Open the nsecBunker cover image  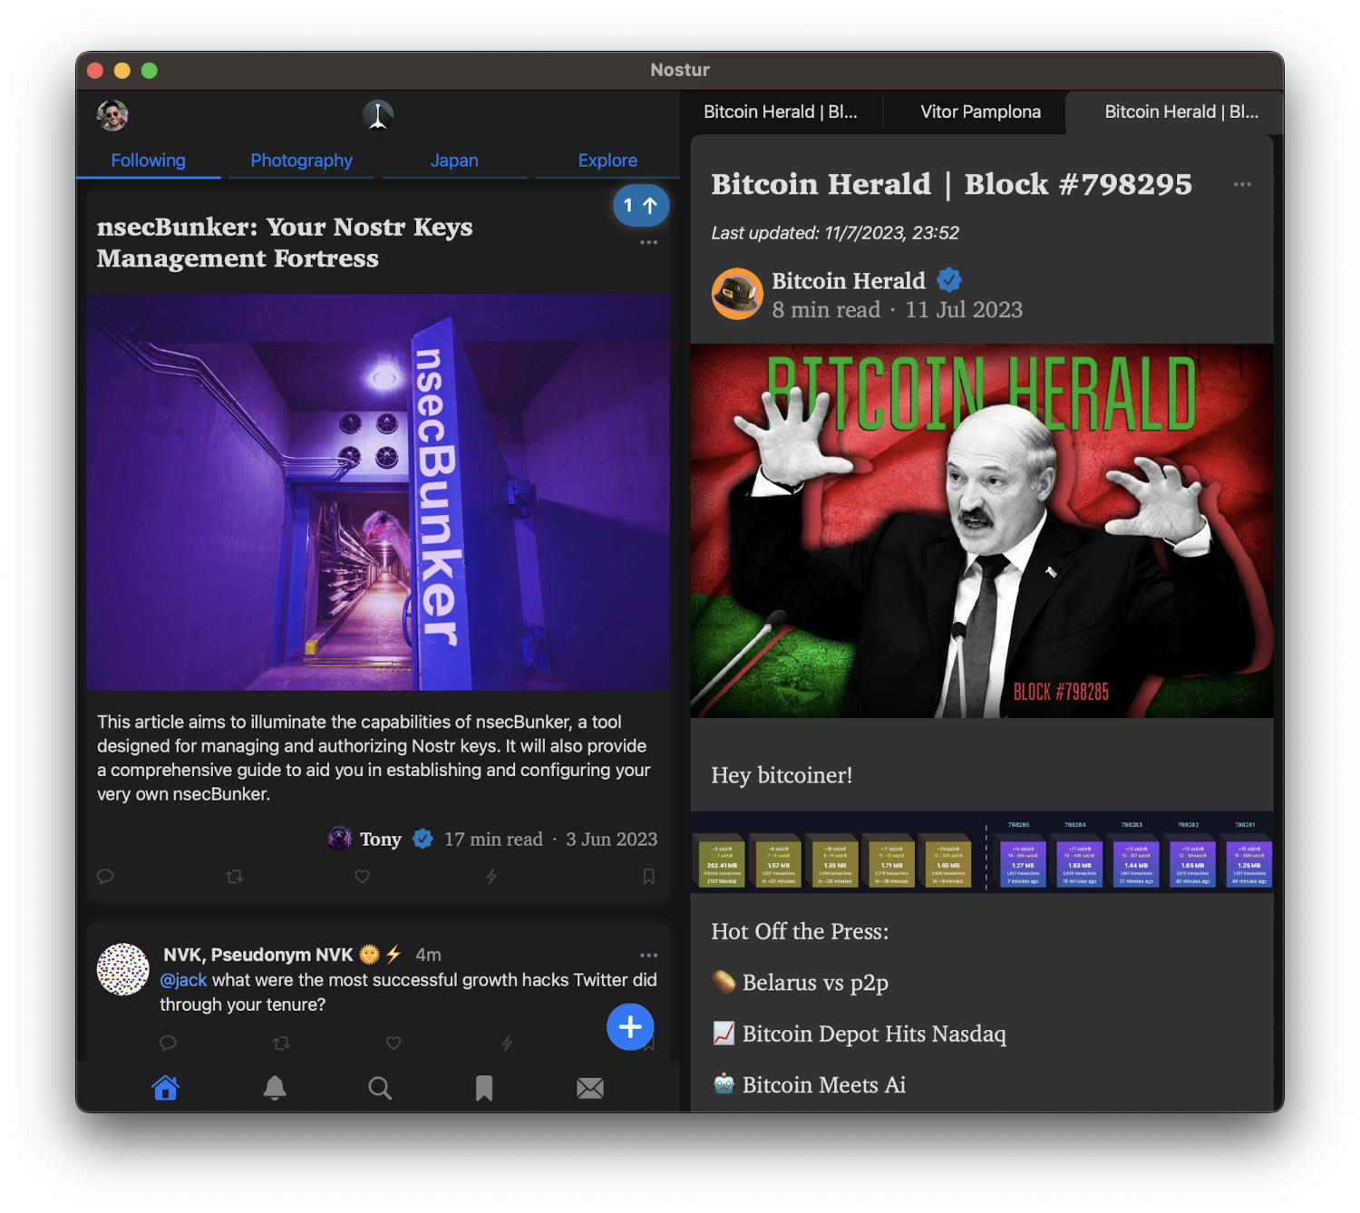[x=378, y=492]
